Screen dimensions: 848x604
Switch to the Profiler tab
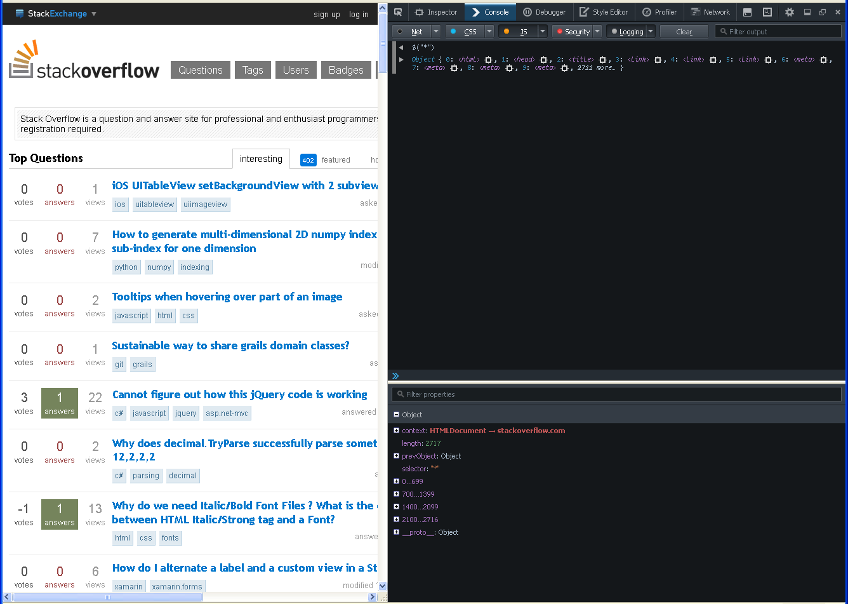pyautogui.click(x=659, y=12)
